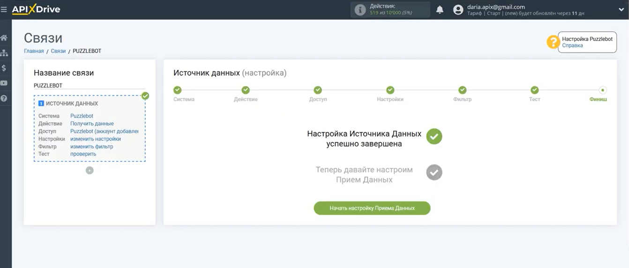Click the daria.apix@gmail.com account email

point(496,7)
